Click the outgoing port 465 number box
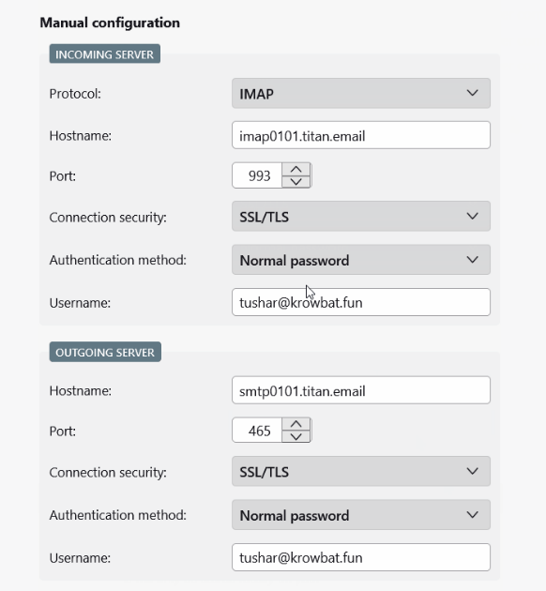The image size is (546, 591). tap(257, 430)
